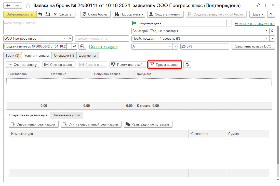280x186 pixels.
Task: Open the Прайс продаж record
Action: (x=272, y=38)
